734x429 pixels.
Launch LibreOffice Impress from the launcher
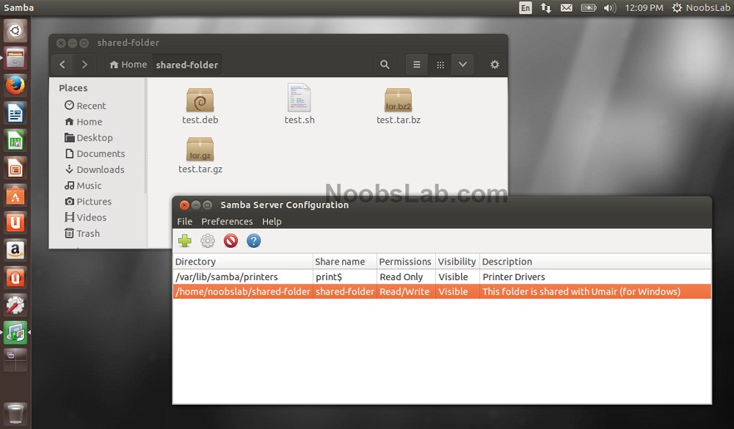click(x=15, y=169)
